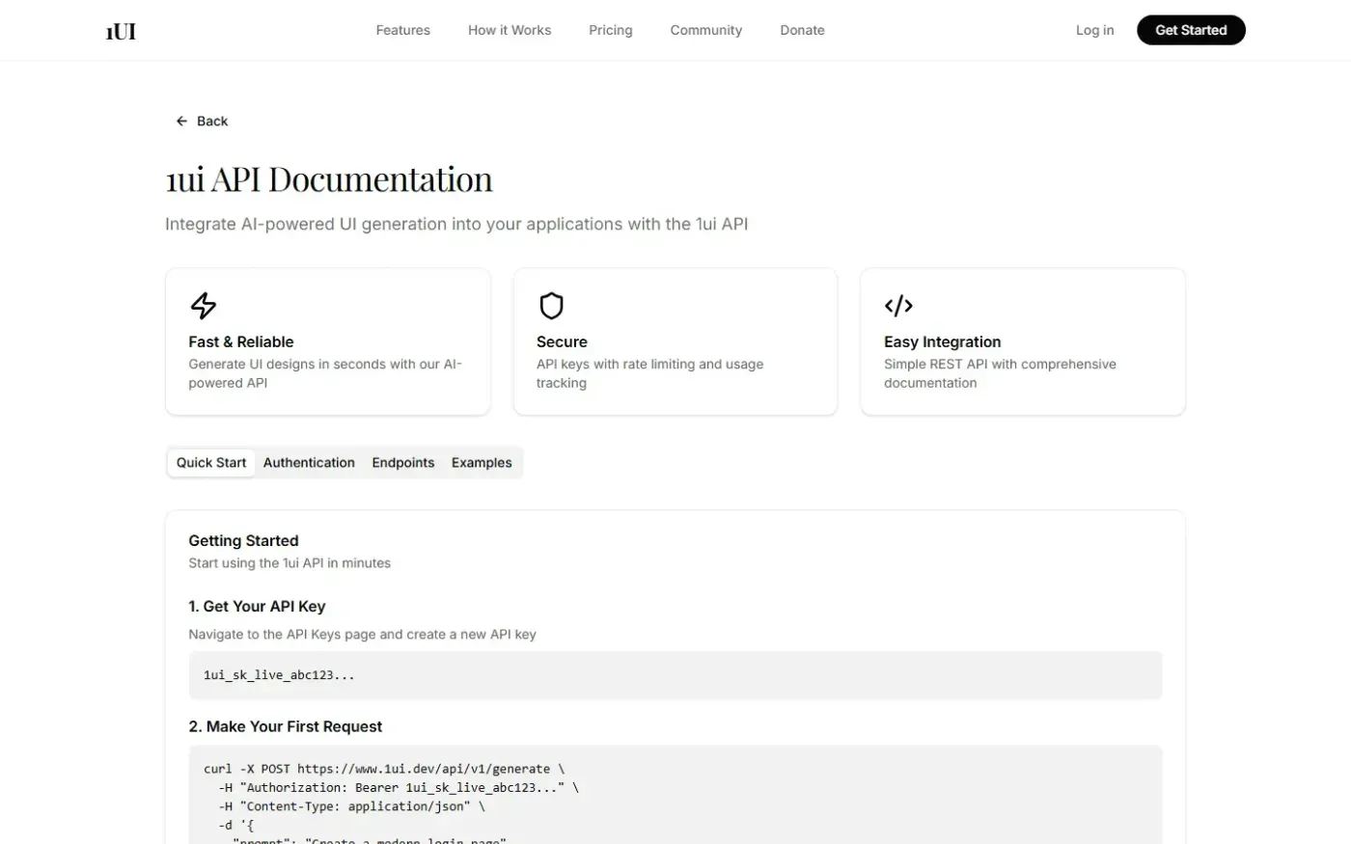Click the Log in link

pos(1094,30)
